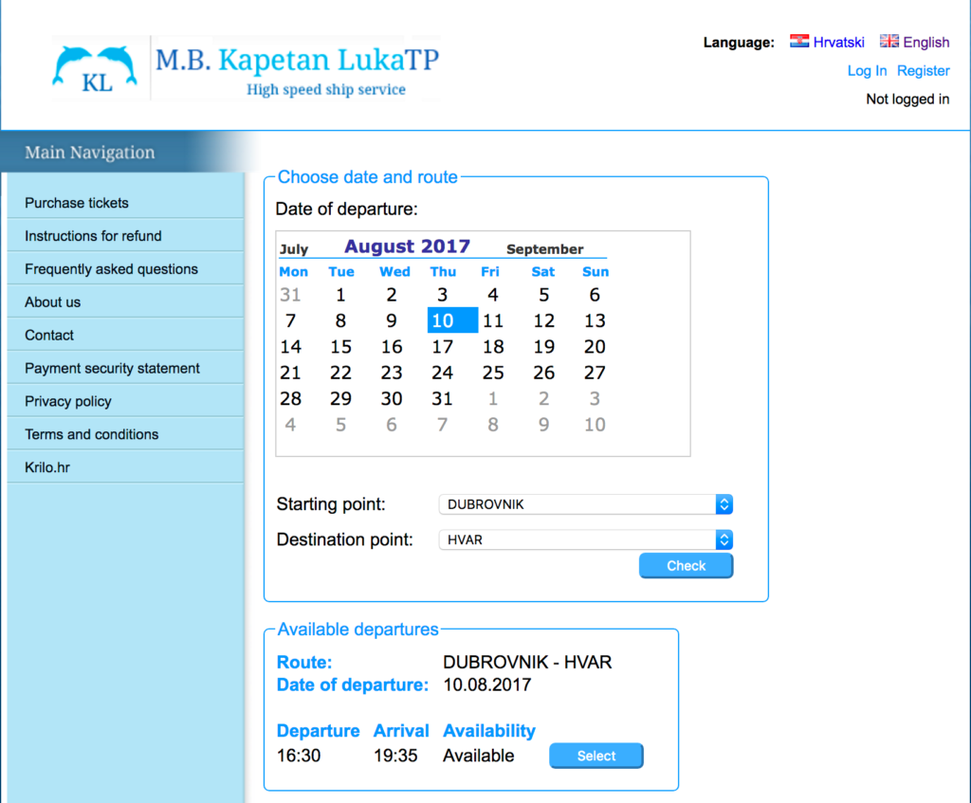The width and height of the screenshot is (971, 803).
Task: Select the 16:30 departure
Action: click(596, 756)
